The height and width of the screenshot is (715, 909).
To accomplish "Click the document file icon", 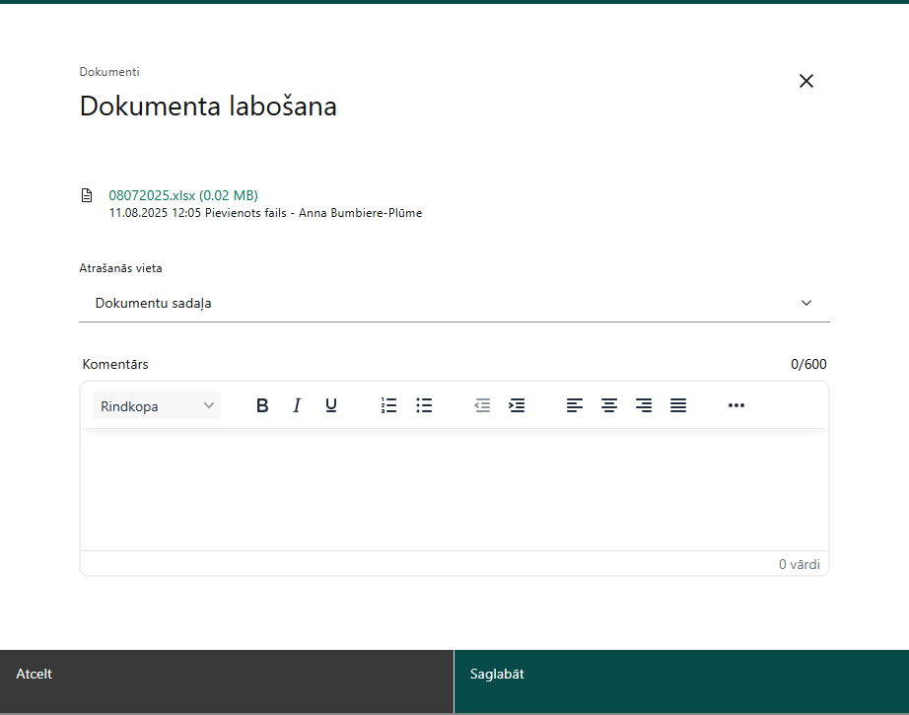I will (87, 195).
